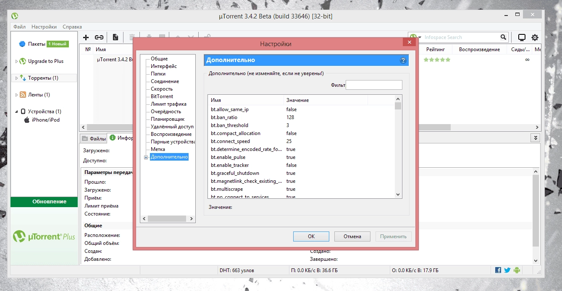Click the Twitter icon in status bar

[x=507, y=270]
